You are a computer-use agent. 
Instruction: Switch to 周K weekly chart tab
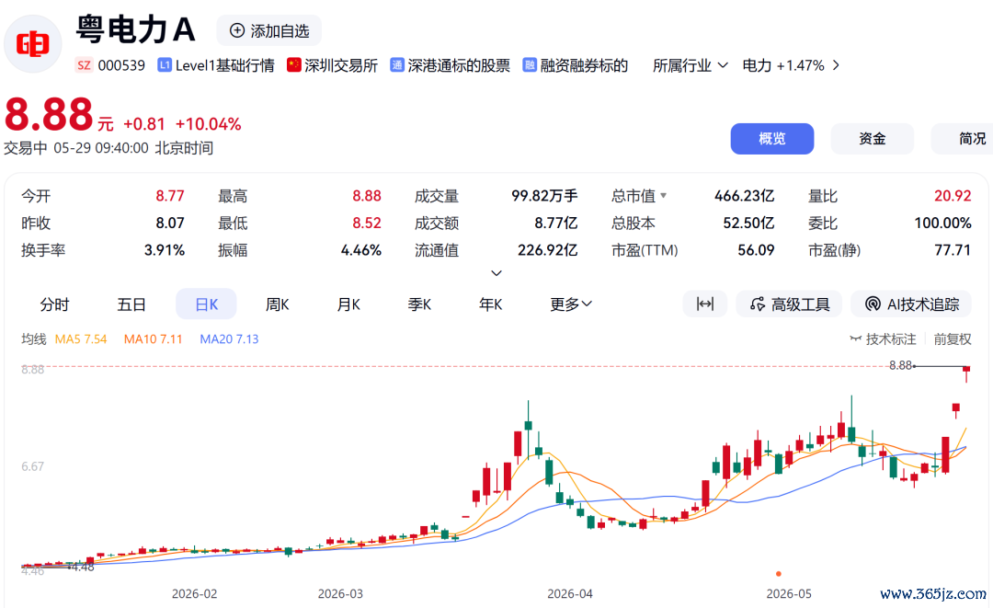[x=278, y=304]
